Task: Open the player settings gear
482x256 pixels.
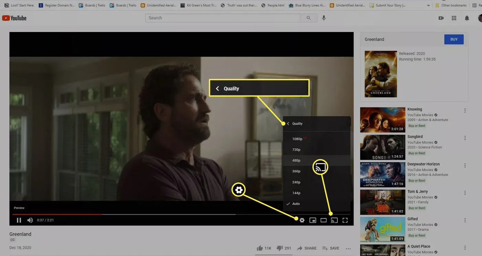Action: point(302,220)
